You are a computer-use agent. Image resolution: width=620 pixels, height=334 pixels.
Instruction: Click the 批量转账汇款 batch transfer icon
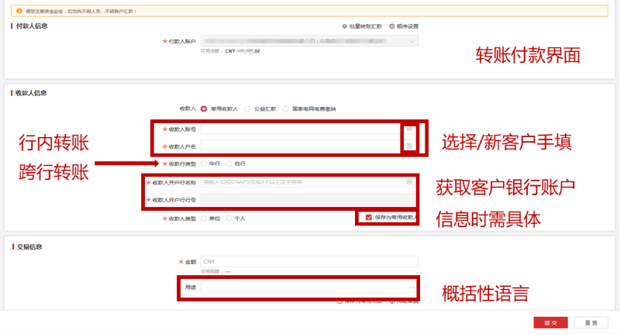point(344,26)
